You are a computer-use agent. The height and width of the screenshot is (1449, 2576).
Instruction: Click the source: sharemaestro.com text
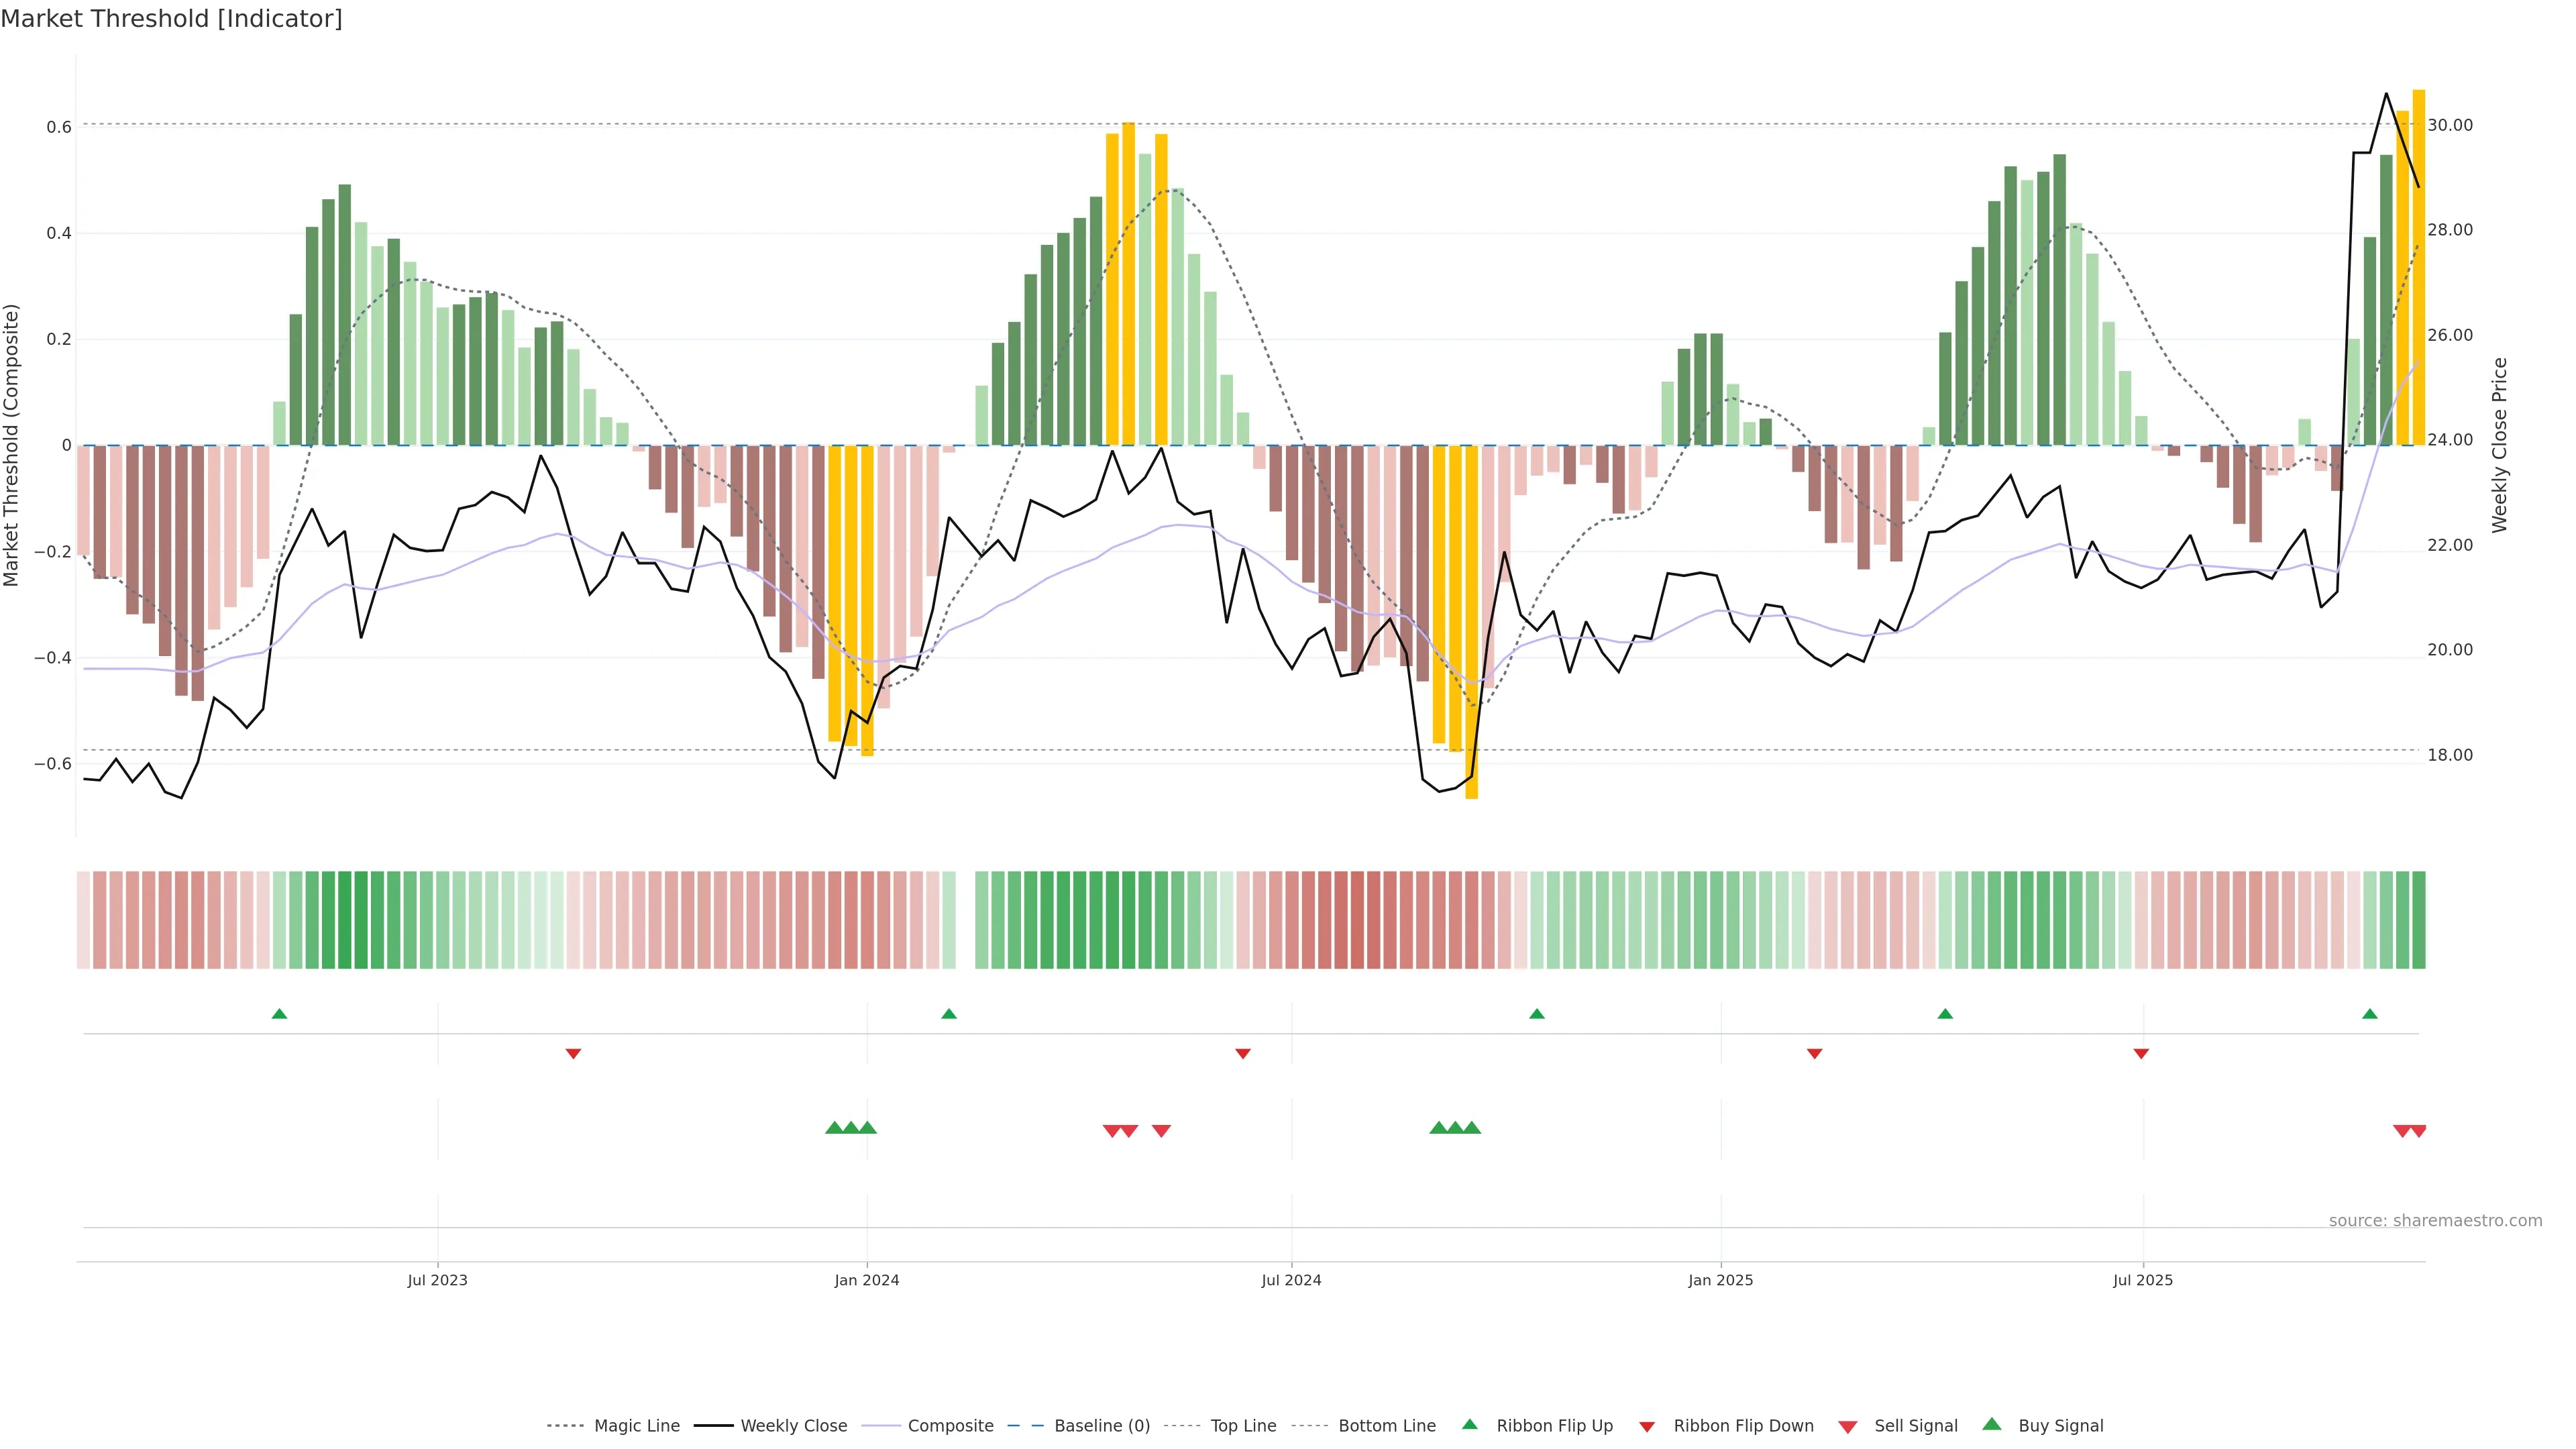2435,1220
